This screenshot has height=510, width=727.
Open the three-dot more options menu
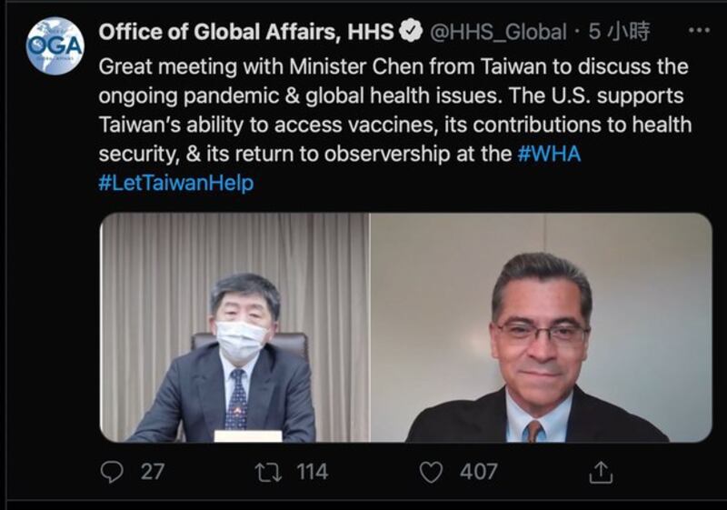699,31
